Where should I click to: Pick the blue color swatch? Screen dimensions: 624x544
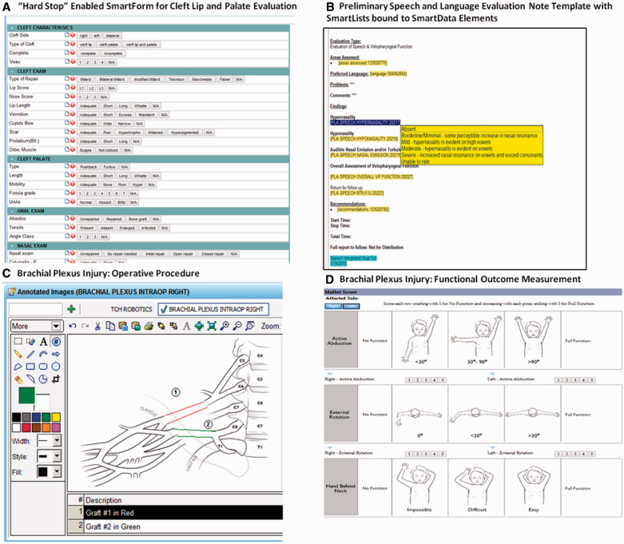[x=36, y=417]
